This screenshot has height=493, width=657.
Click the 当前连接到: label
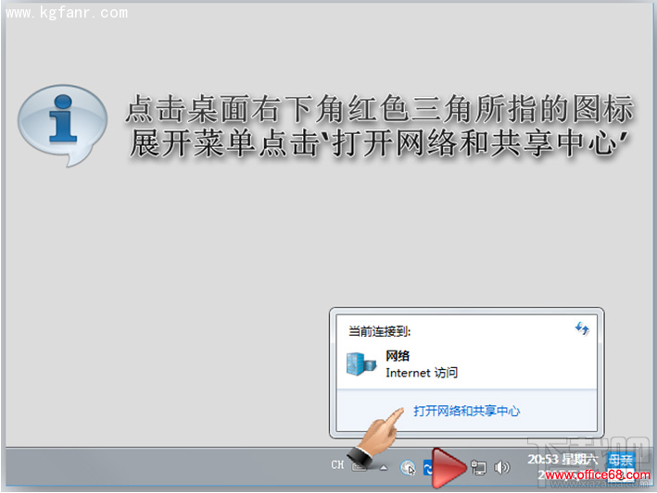(x=379, y=331)
